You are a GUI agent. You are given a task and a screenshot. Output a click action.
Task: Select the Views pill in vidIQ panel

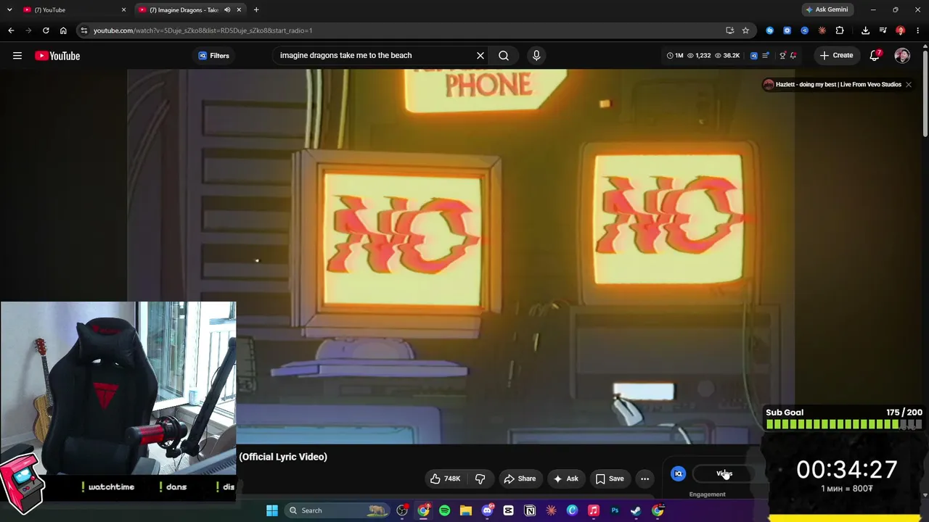(x=724, y=473)
